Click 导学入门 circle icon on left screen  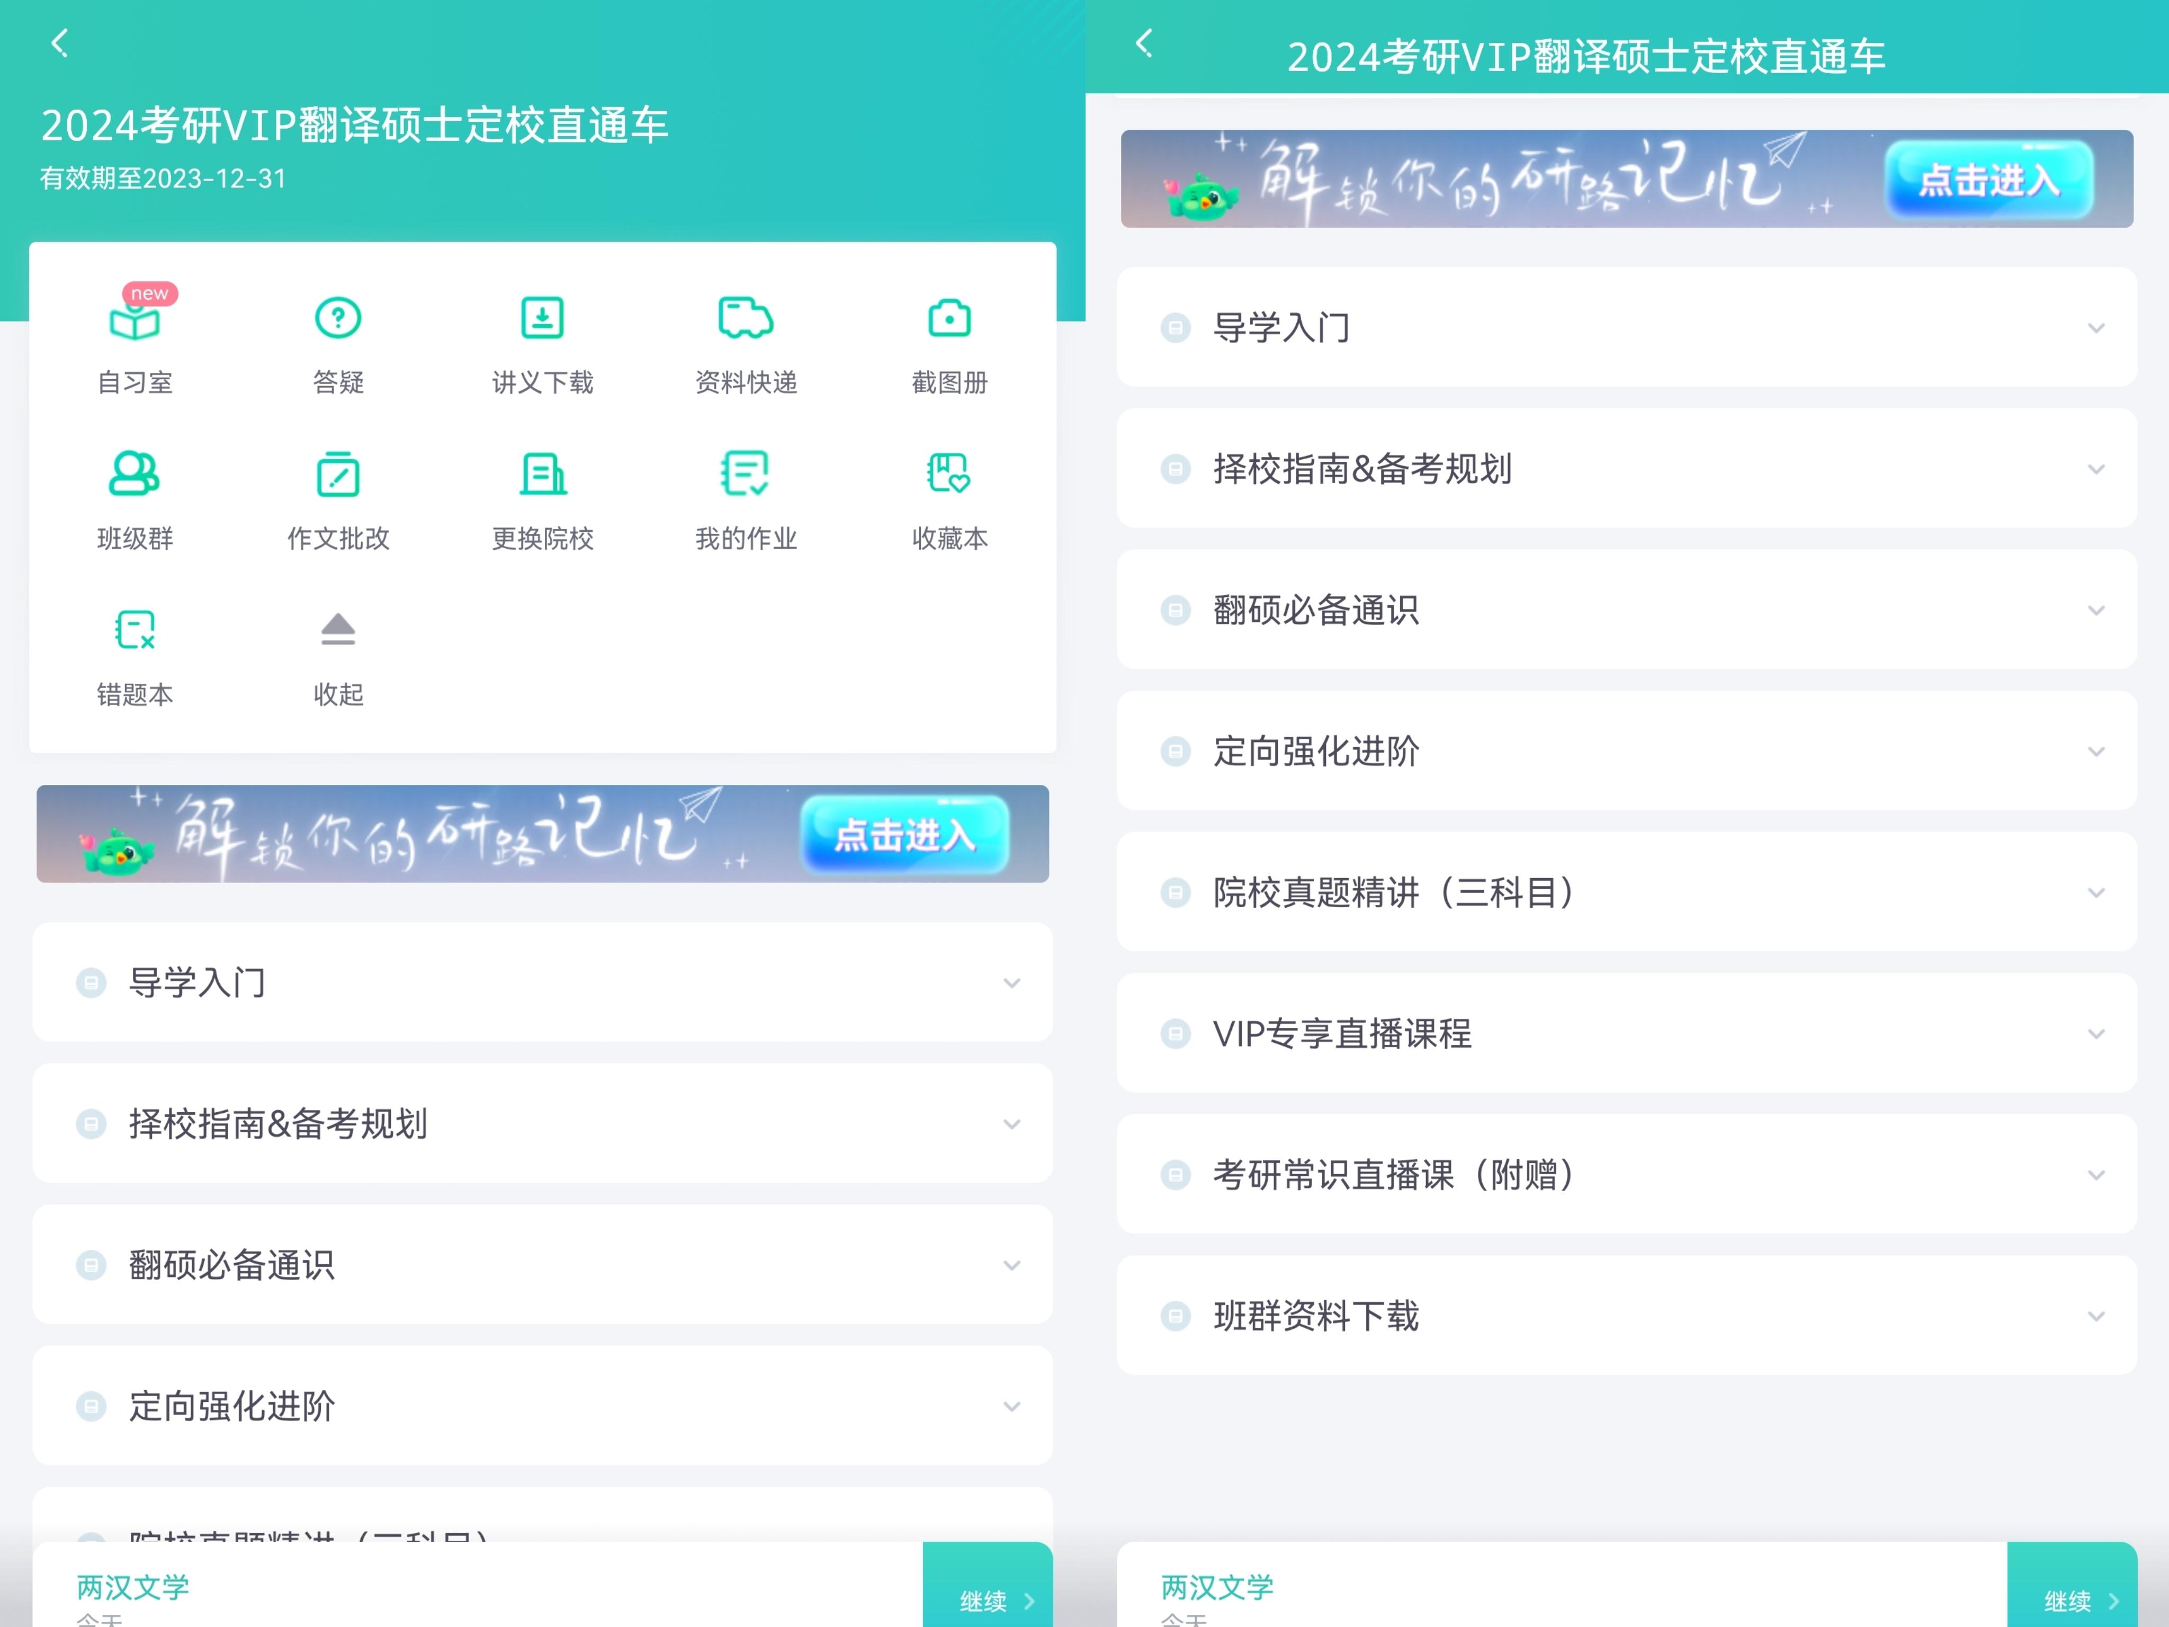point(91,982)
